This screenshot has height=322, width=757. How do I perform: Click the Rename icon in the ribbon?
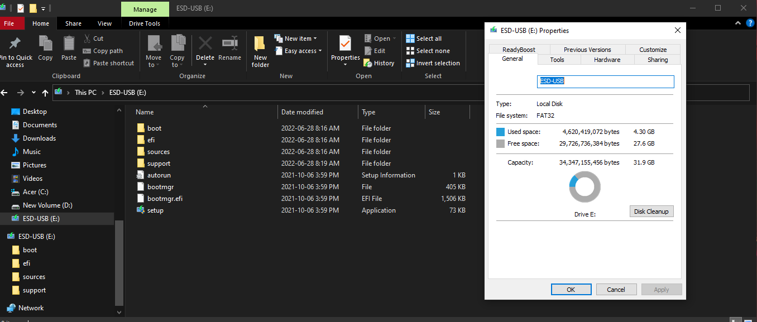pyautogui.click(x=229, y=45)
